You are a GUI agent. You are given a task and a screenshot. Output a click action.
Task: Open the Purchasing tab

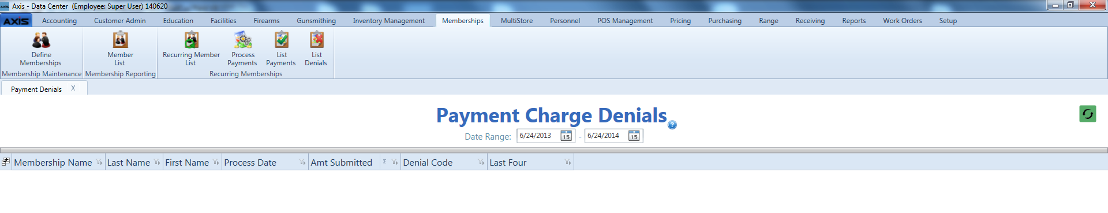click(725, 21)
